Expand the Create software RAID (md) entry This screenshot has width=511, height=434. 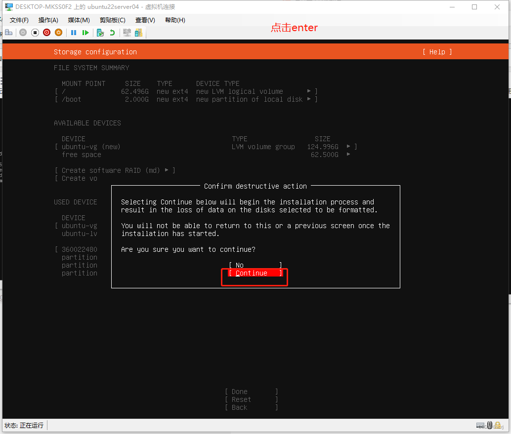167,170
